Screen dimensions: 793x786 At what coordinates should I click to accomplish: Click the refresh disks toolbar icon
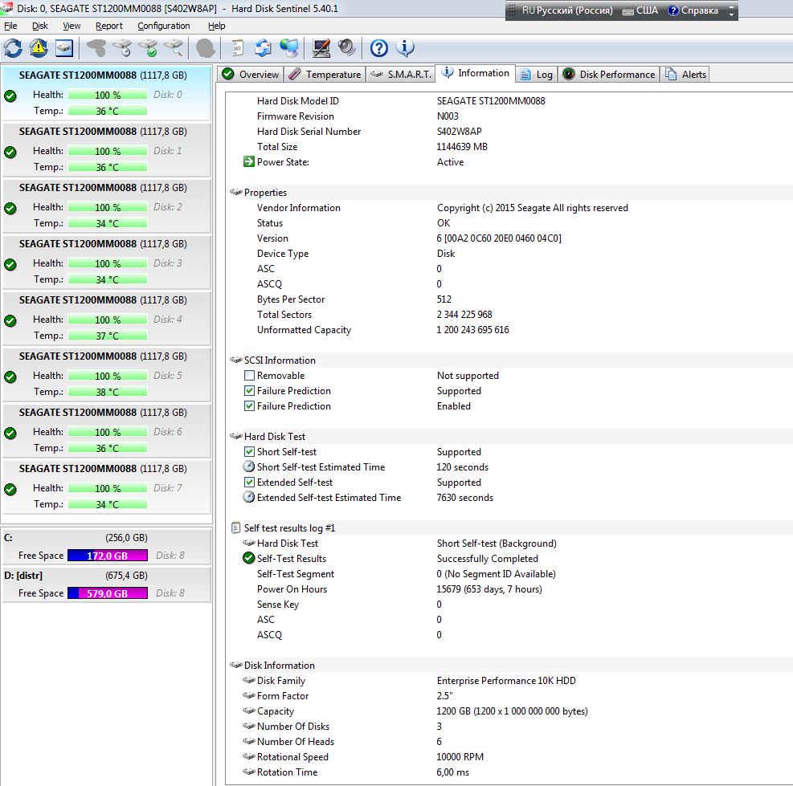[x=13, y=48]
